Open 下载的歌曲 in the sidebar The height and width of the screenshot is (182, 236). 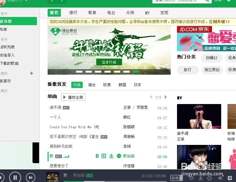tap(9, 63)
